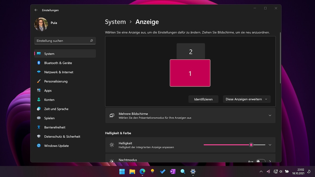Click Identifizieren to identify displays
315x177 pixels.
click(x=203, y=99)
